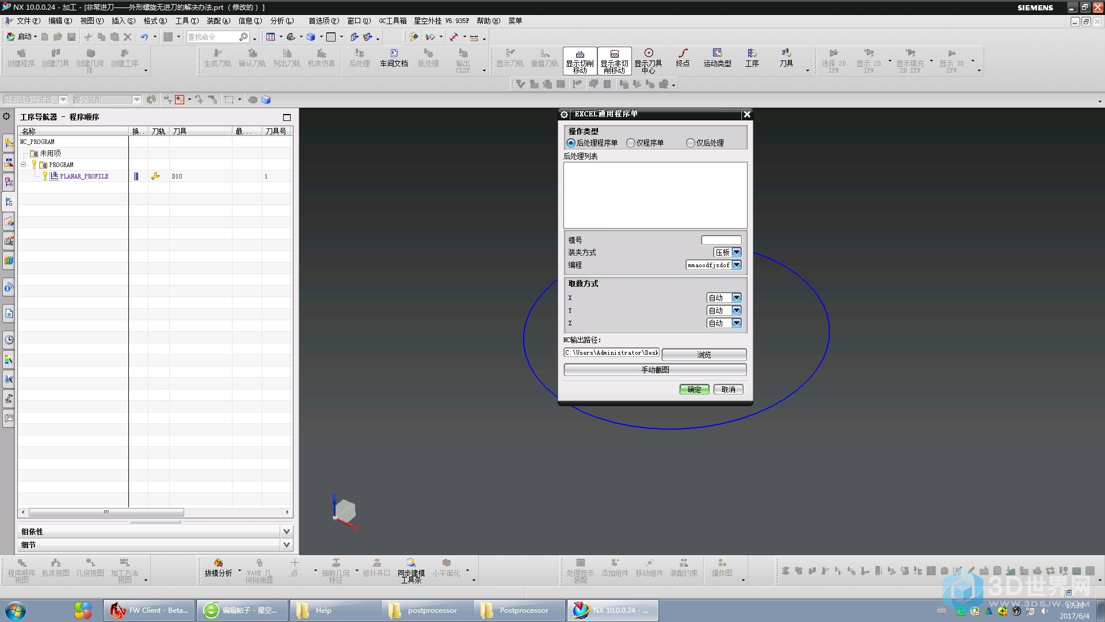Click the 程序顺序视图 icon
The height and width of the screenshot is (622, 1105).
(21, 571)
